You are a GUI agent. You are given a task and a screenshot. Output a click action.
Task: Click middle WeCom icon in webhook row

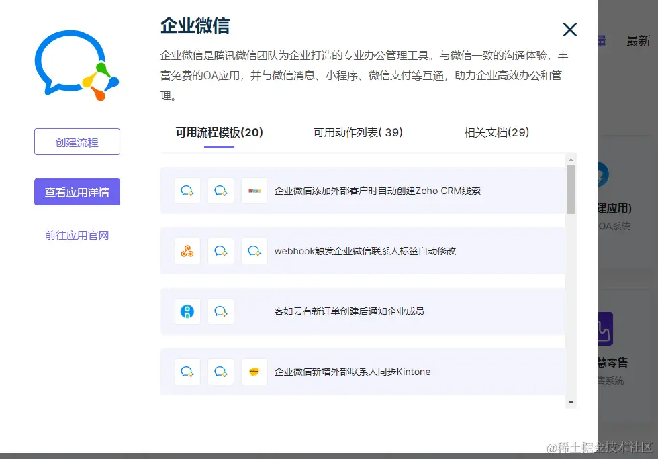tap(221, 251)
